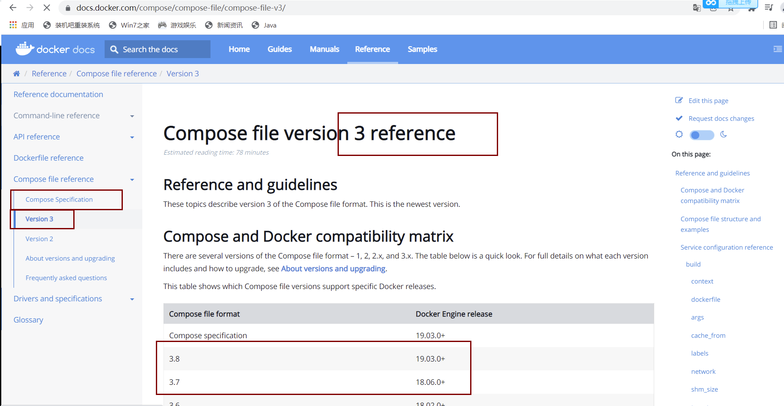
Task: Open the Samples tab
Action: pyautogui.click(x=422, y=49)
